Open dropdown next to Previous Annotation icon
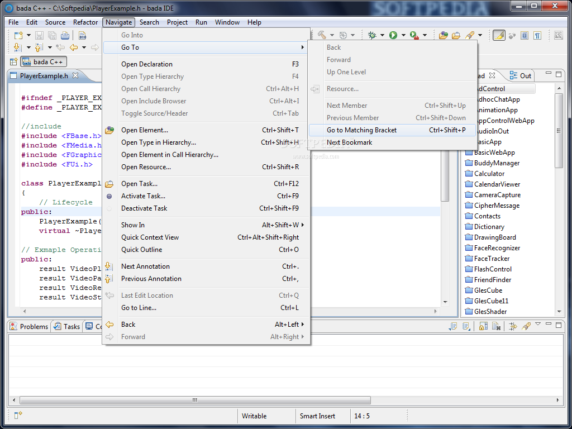Image resolution: width=572 pixels, height=429 pixels. point(50,47)
